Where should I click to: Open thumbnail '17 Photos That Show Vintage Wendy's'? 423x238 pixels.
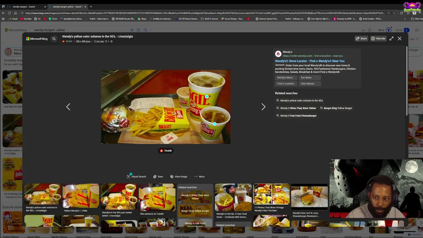coord(271,198)
